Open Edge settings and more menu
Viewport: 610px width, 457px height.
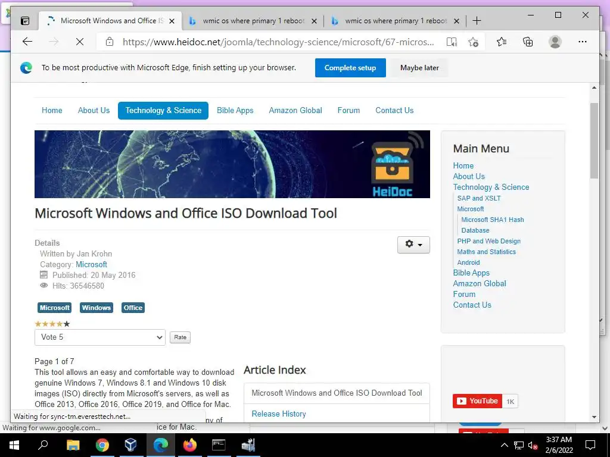pos(583,42)
